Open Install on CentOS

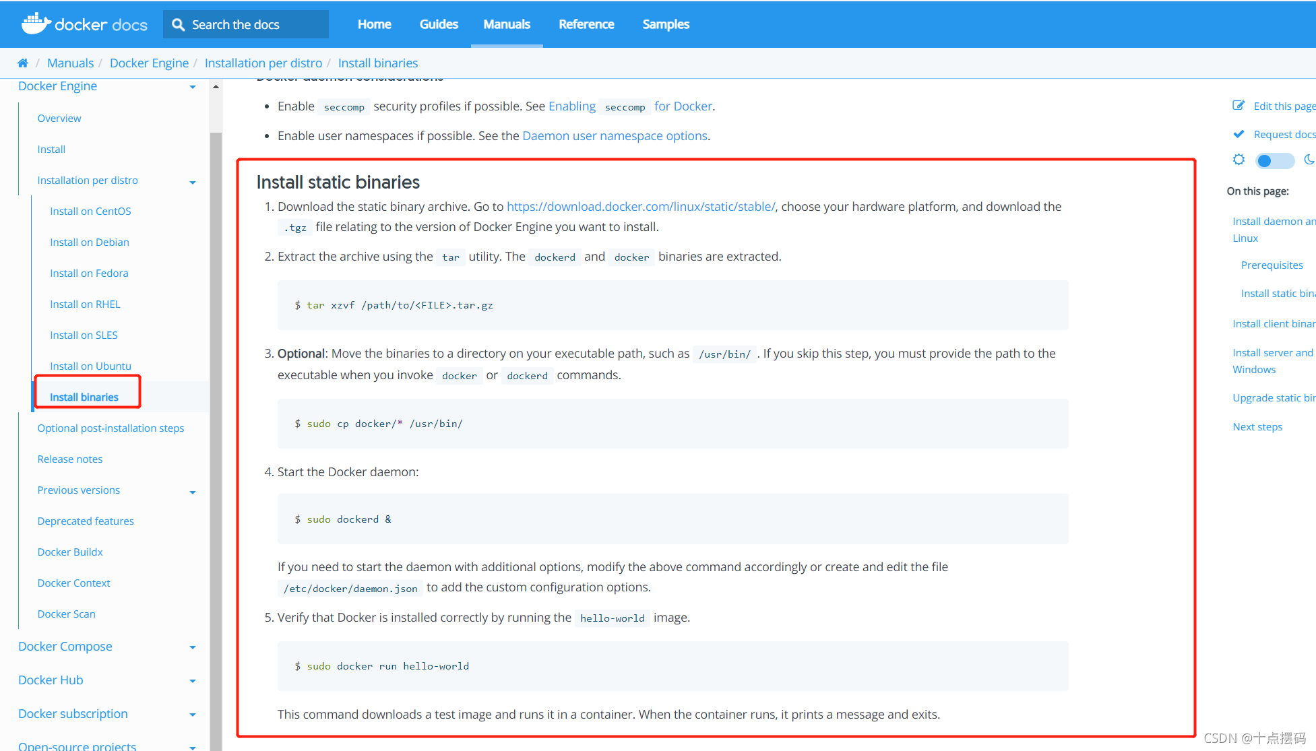[x=90, y=211]
